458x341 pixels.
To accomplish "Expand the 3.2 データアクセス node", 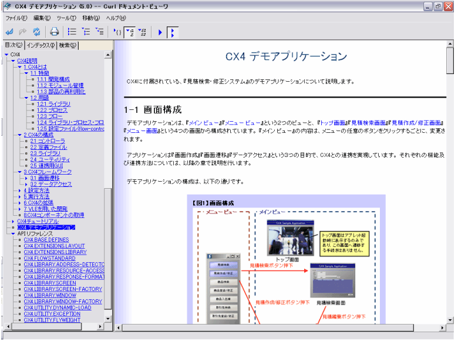I will tap(26, 184).
